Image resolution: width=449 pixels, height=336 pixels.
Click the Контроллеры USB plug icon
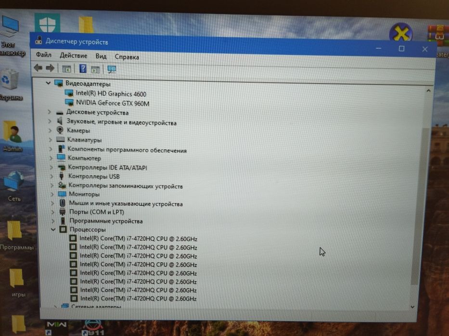[x=61, y=176]
